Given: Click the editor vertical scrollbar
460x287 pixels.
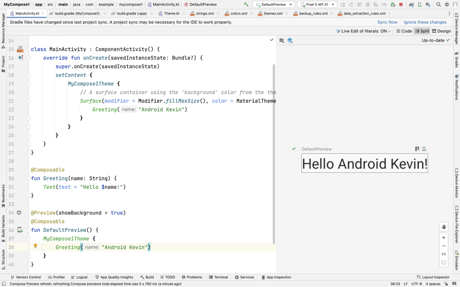Looking at the screenshot, I should [274, 154].
